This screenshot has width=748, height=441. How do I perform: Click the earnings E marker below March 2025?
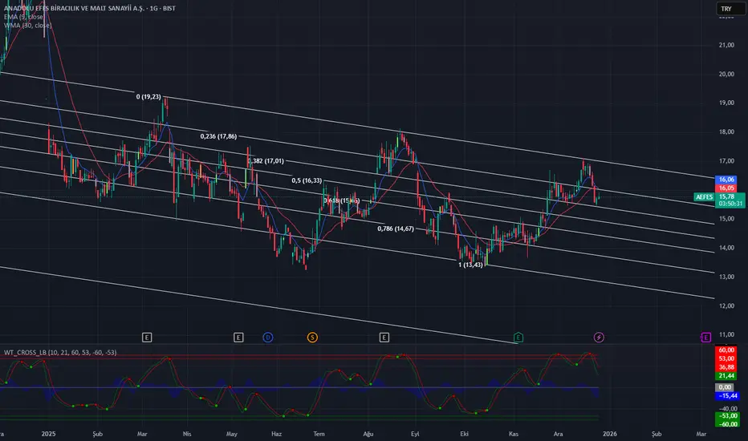(x=147, y=338)
